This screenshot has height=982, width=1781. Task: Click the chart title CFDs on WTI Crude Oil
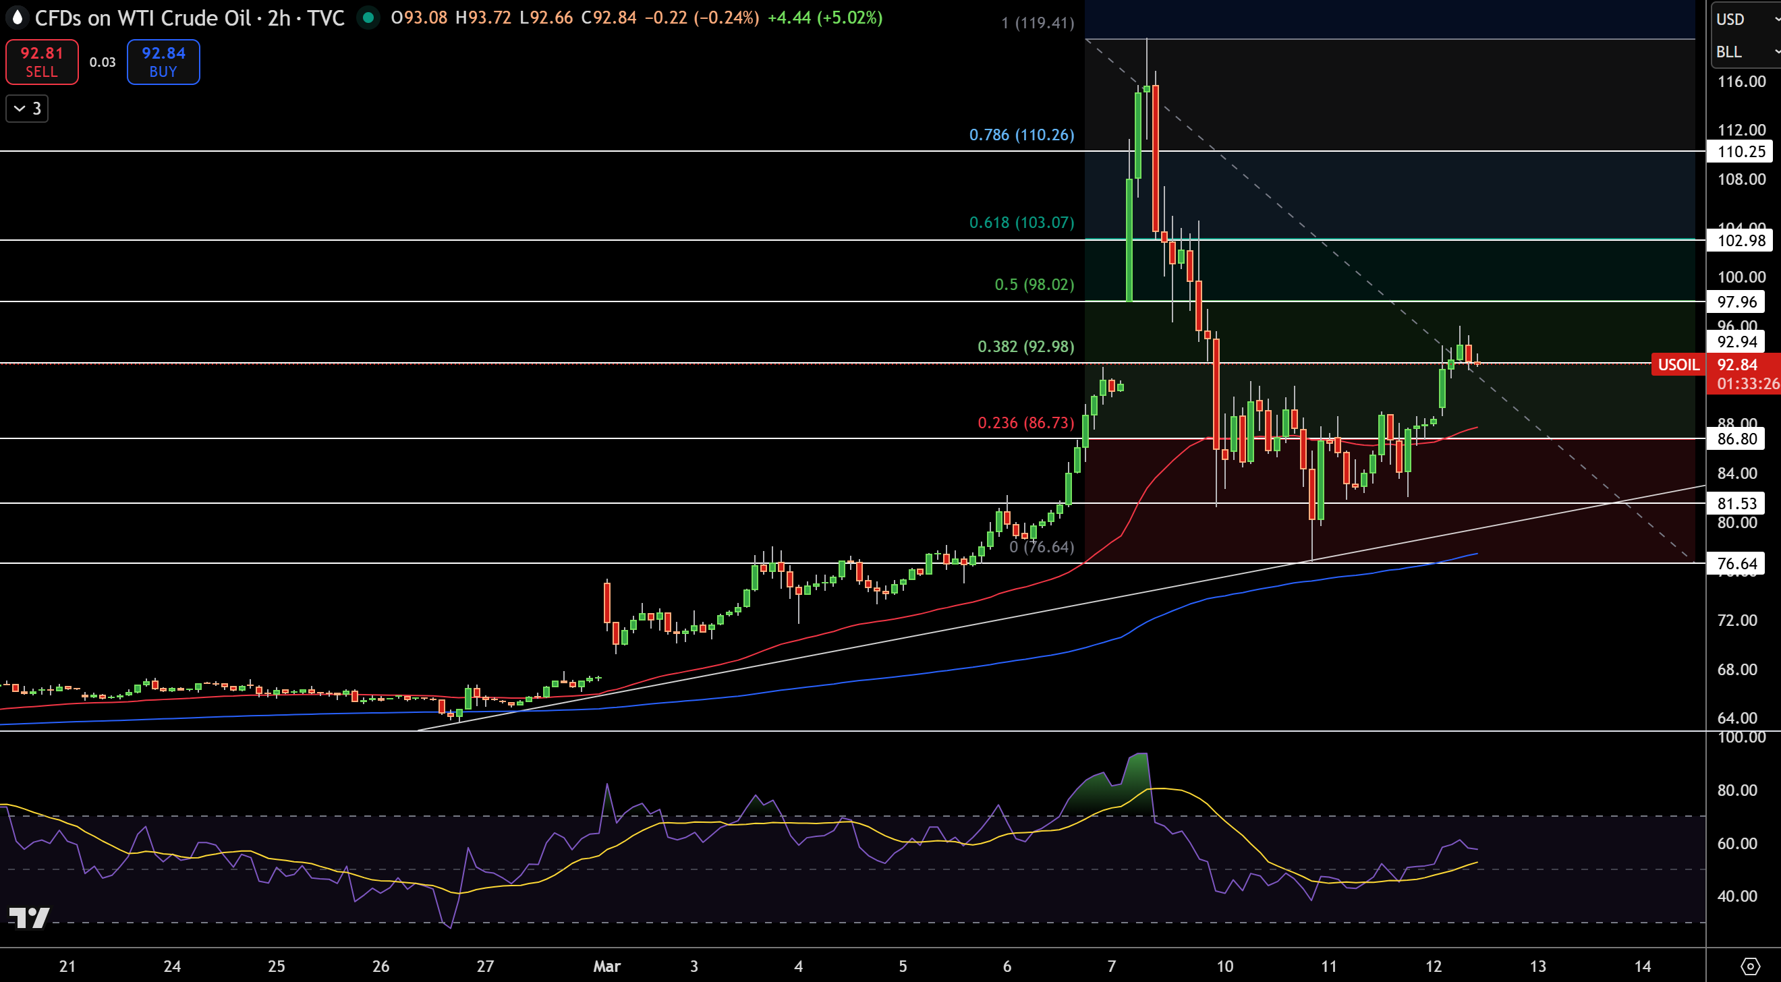[143, 18]
